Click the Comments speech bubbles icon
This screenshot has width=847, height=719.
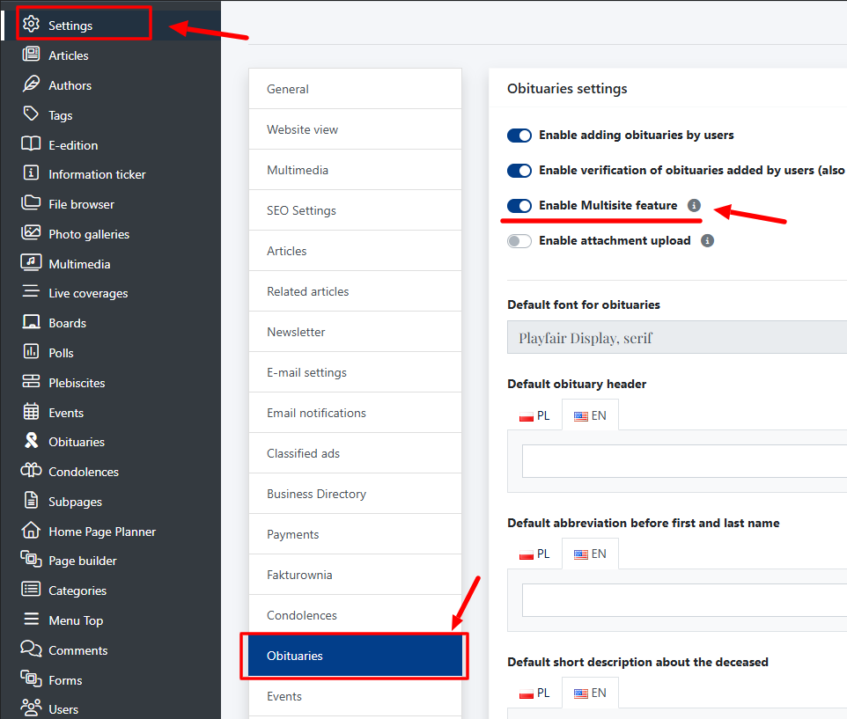[x=31, y=649]
